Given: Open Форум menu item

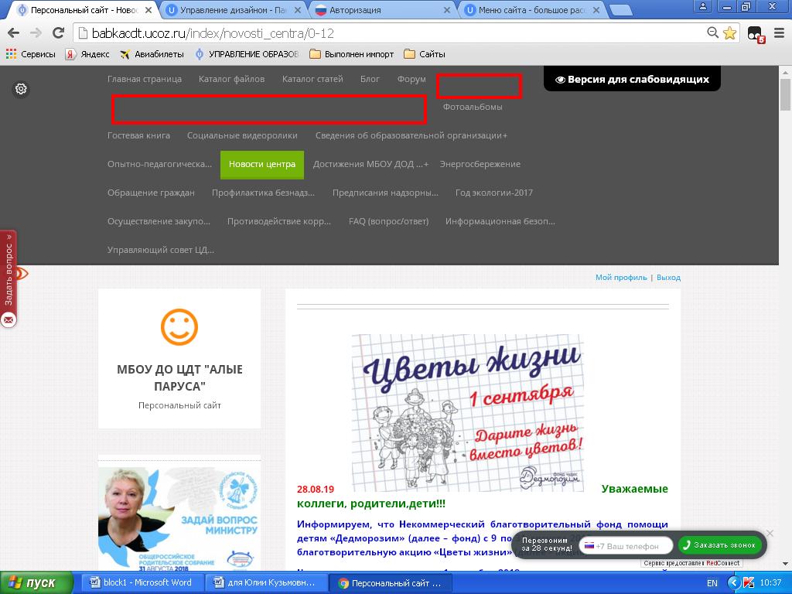Looking at the screenshot, I should point(411,80).
